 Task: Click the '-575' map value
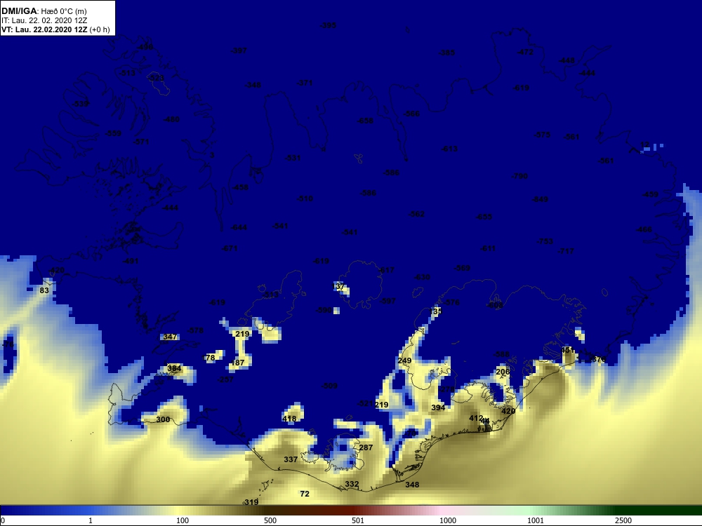click(x=542, y=135)
